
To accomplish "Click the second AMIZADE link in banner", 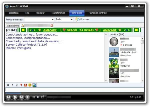I will tap(110, 30).
